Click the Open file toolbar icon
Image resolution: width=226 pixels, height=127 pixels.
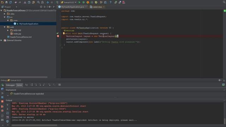tap(2, 2)
